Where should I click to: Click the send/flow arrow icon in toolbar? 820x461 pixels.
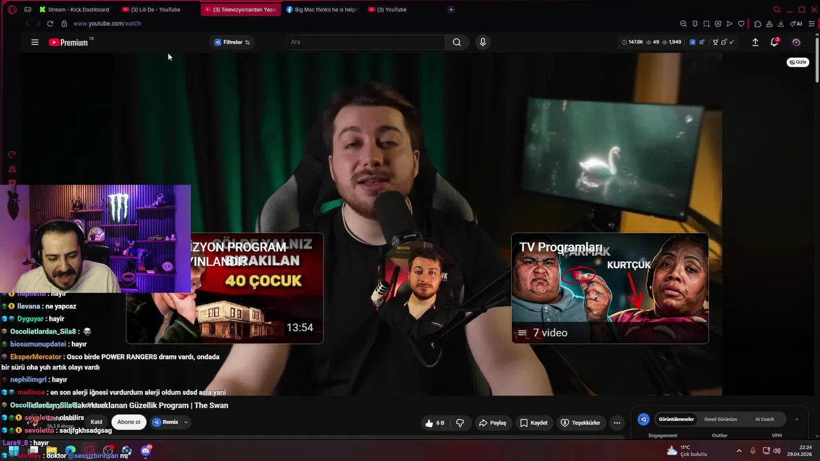[730, 24]
